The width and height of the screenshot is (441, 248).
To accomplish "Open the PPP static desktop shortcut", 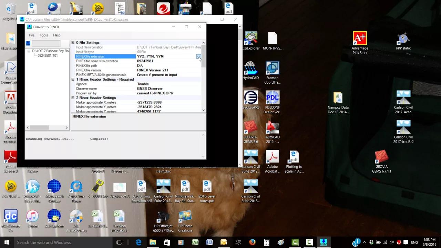I will 403,41.
